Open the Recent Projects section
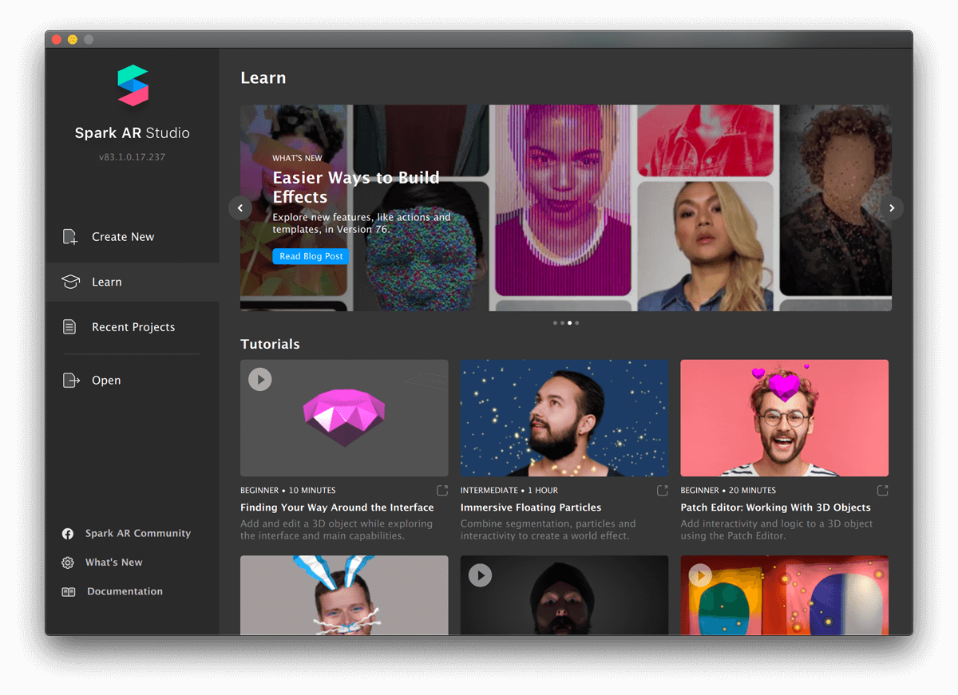This screenshot has width=958, height=695. (x=133, y=327)
